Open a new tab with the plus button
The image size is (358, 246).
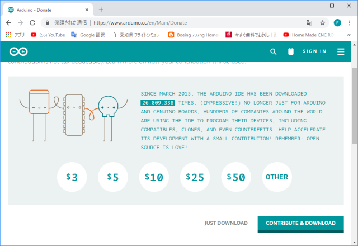(101, 10)
